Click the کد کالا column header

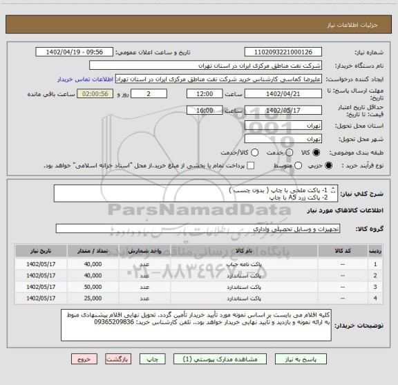pyautogui.click(x=343, y=251)
